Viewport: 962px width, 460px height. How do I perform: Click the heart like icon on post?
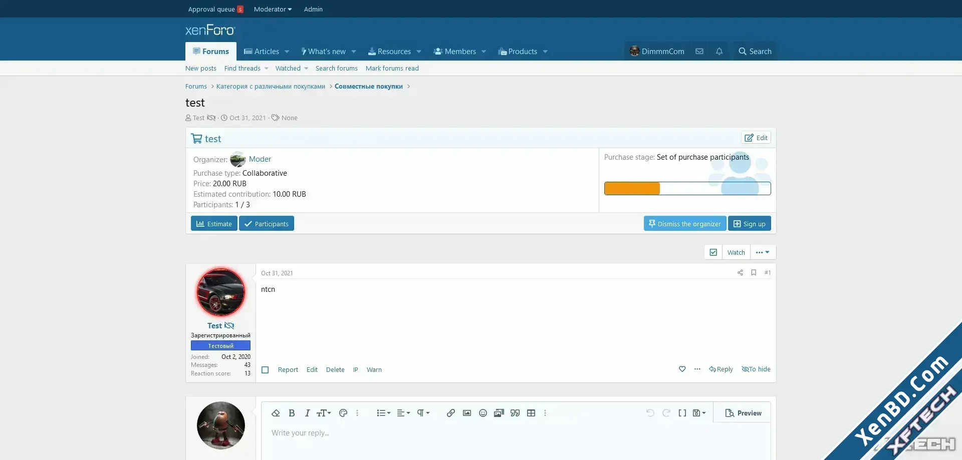(x=682, y=369)
